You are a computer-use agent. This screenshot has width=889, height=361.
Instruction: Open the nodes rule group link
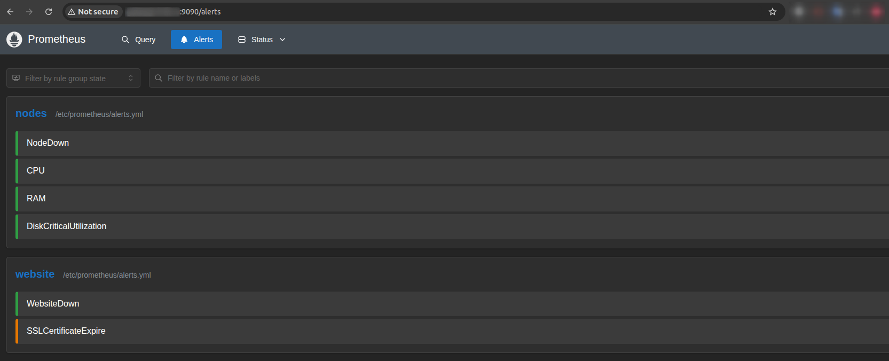pos(31,113)
